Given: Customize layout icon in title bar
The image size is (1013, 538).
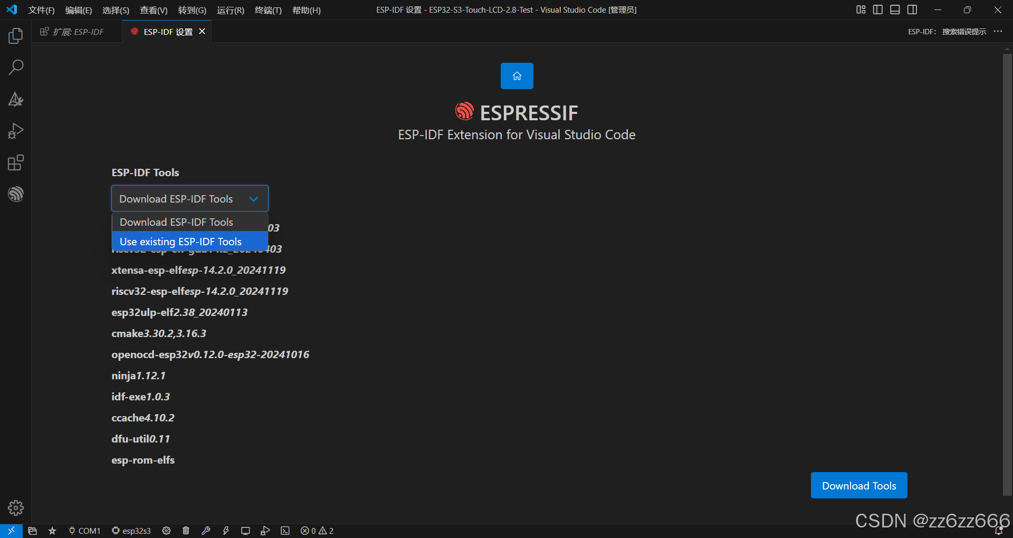Looking at the screenshot, I should click(861, 9).
